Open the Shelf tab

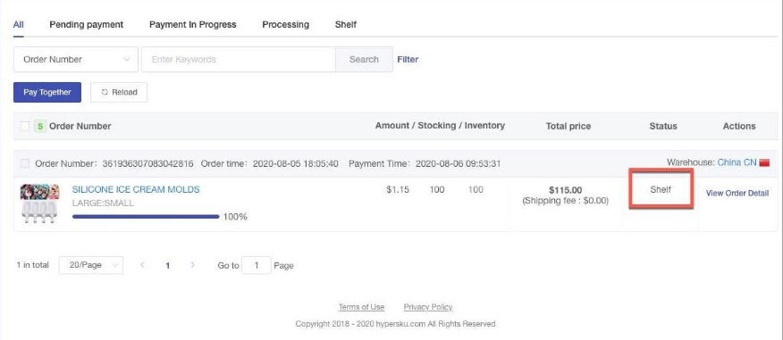[x=346, y=24]
